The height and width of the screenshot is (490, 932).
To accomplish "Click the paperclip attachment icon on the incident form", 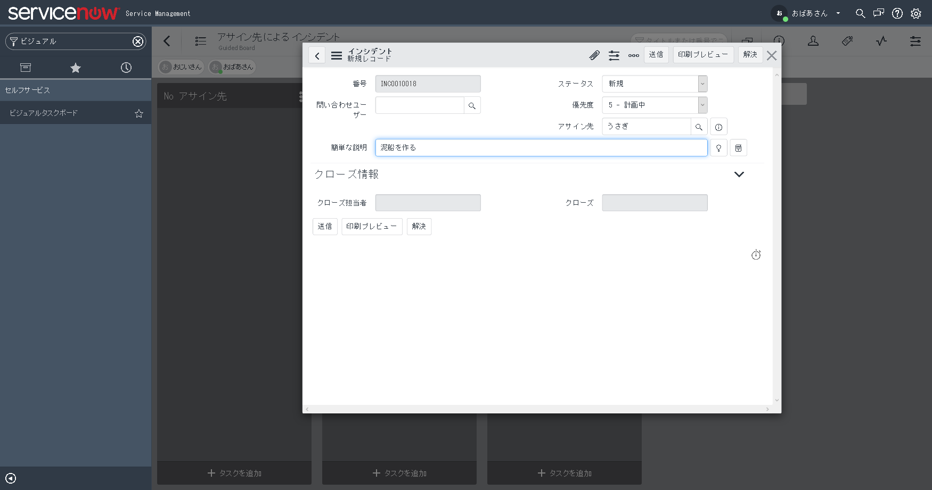I will pos(594,55).
